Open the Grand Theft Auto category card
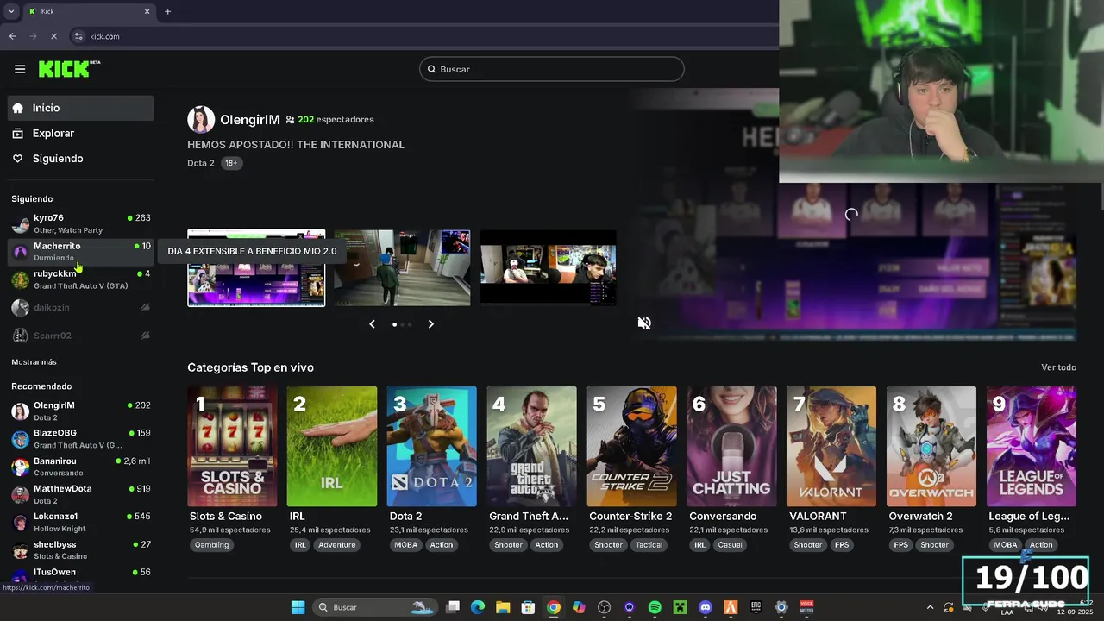This screenshot has width=1104, height=621. 532,447
